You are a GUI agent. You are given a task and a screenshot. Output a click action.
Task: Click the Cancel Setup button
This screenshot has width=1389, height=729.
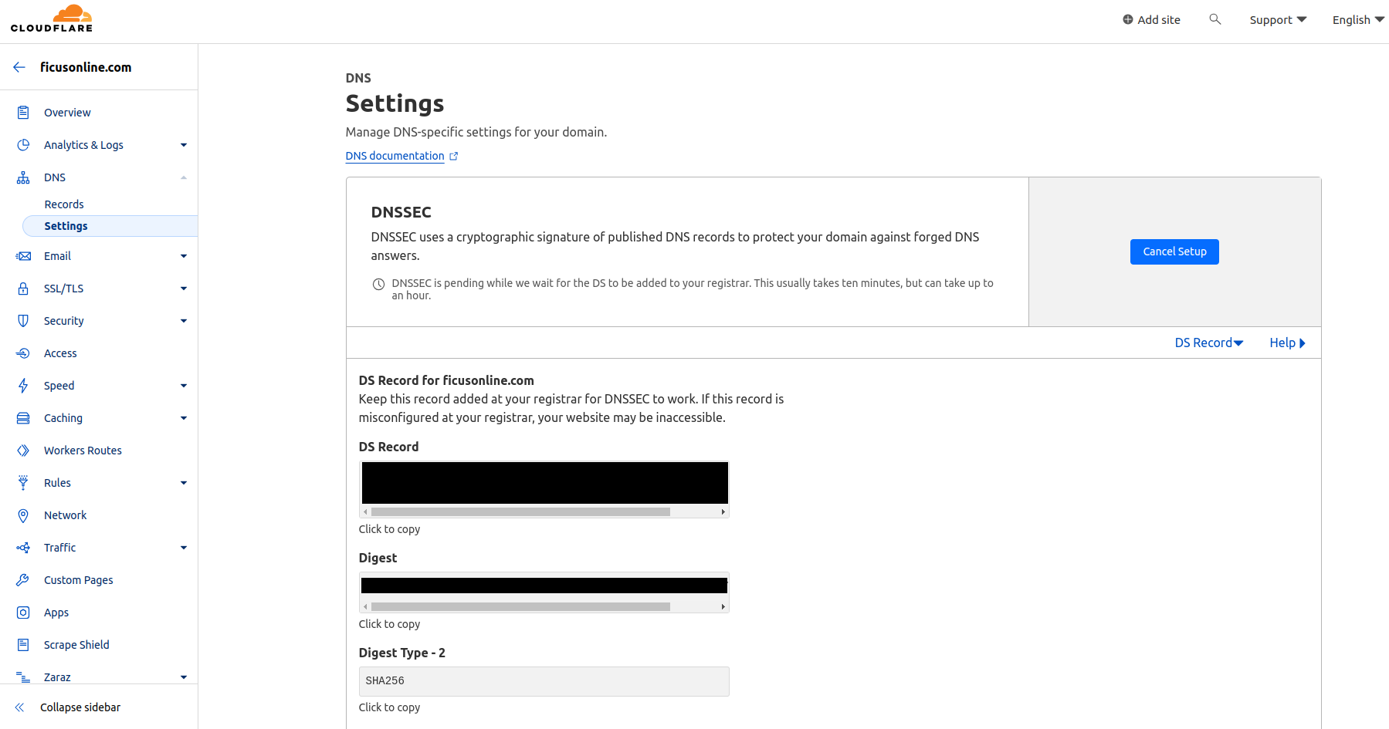[x=1174, y=252]
